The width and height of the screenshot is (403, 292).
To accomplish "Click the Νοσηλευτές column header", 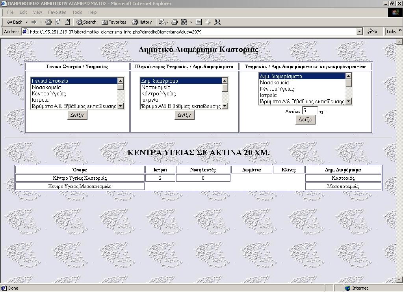I will [x=203, y=170].
